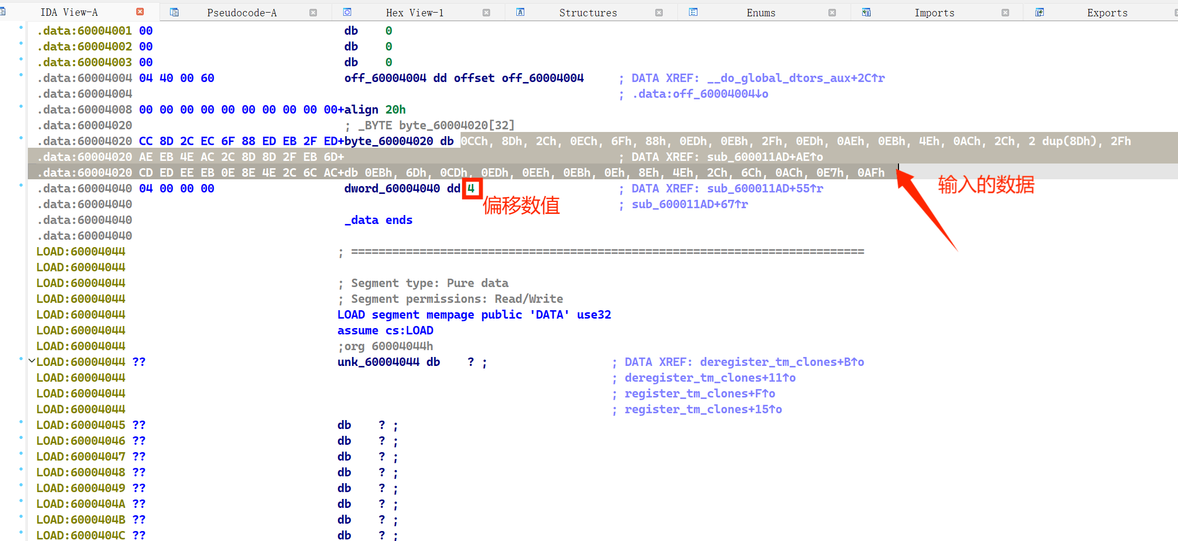Close the Hex View-1 tab
Screen dimensions: 1178x541
(486, 13)
